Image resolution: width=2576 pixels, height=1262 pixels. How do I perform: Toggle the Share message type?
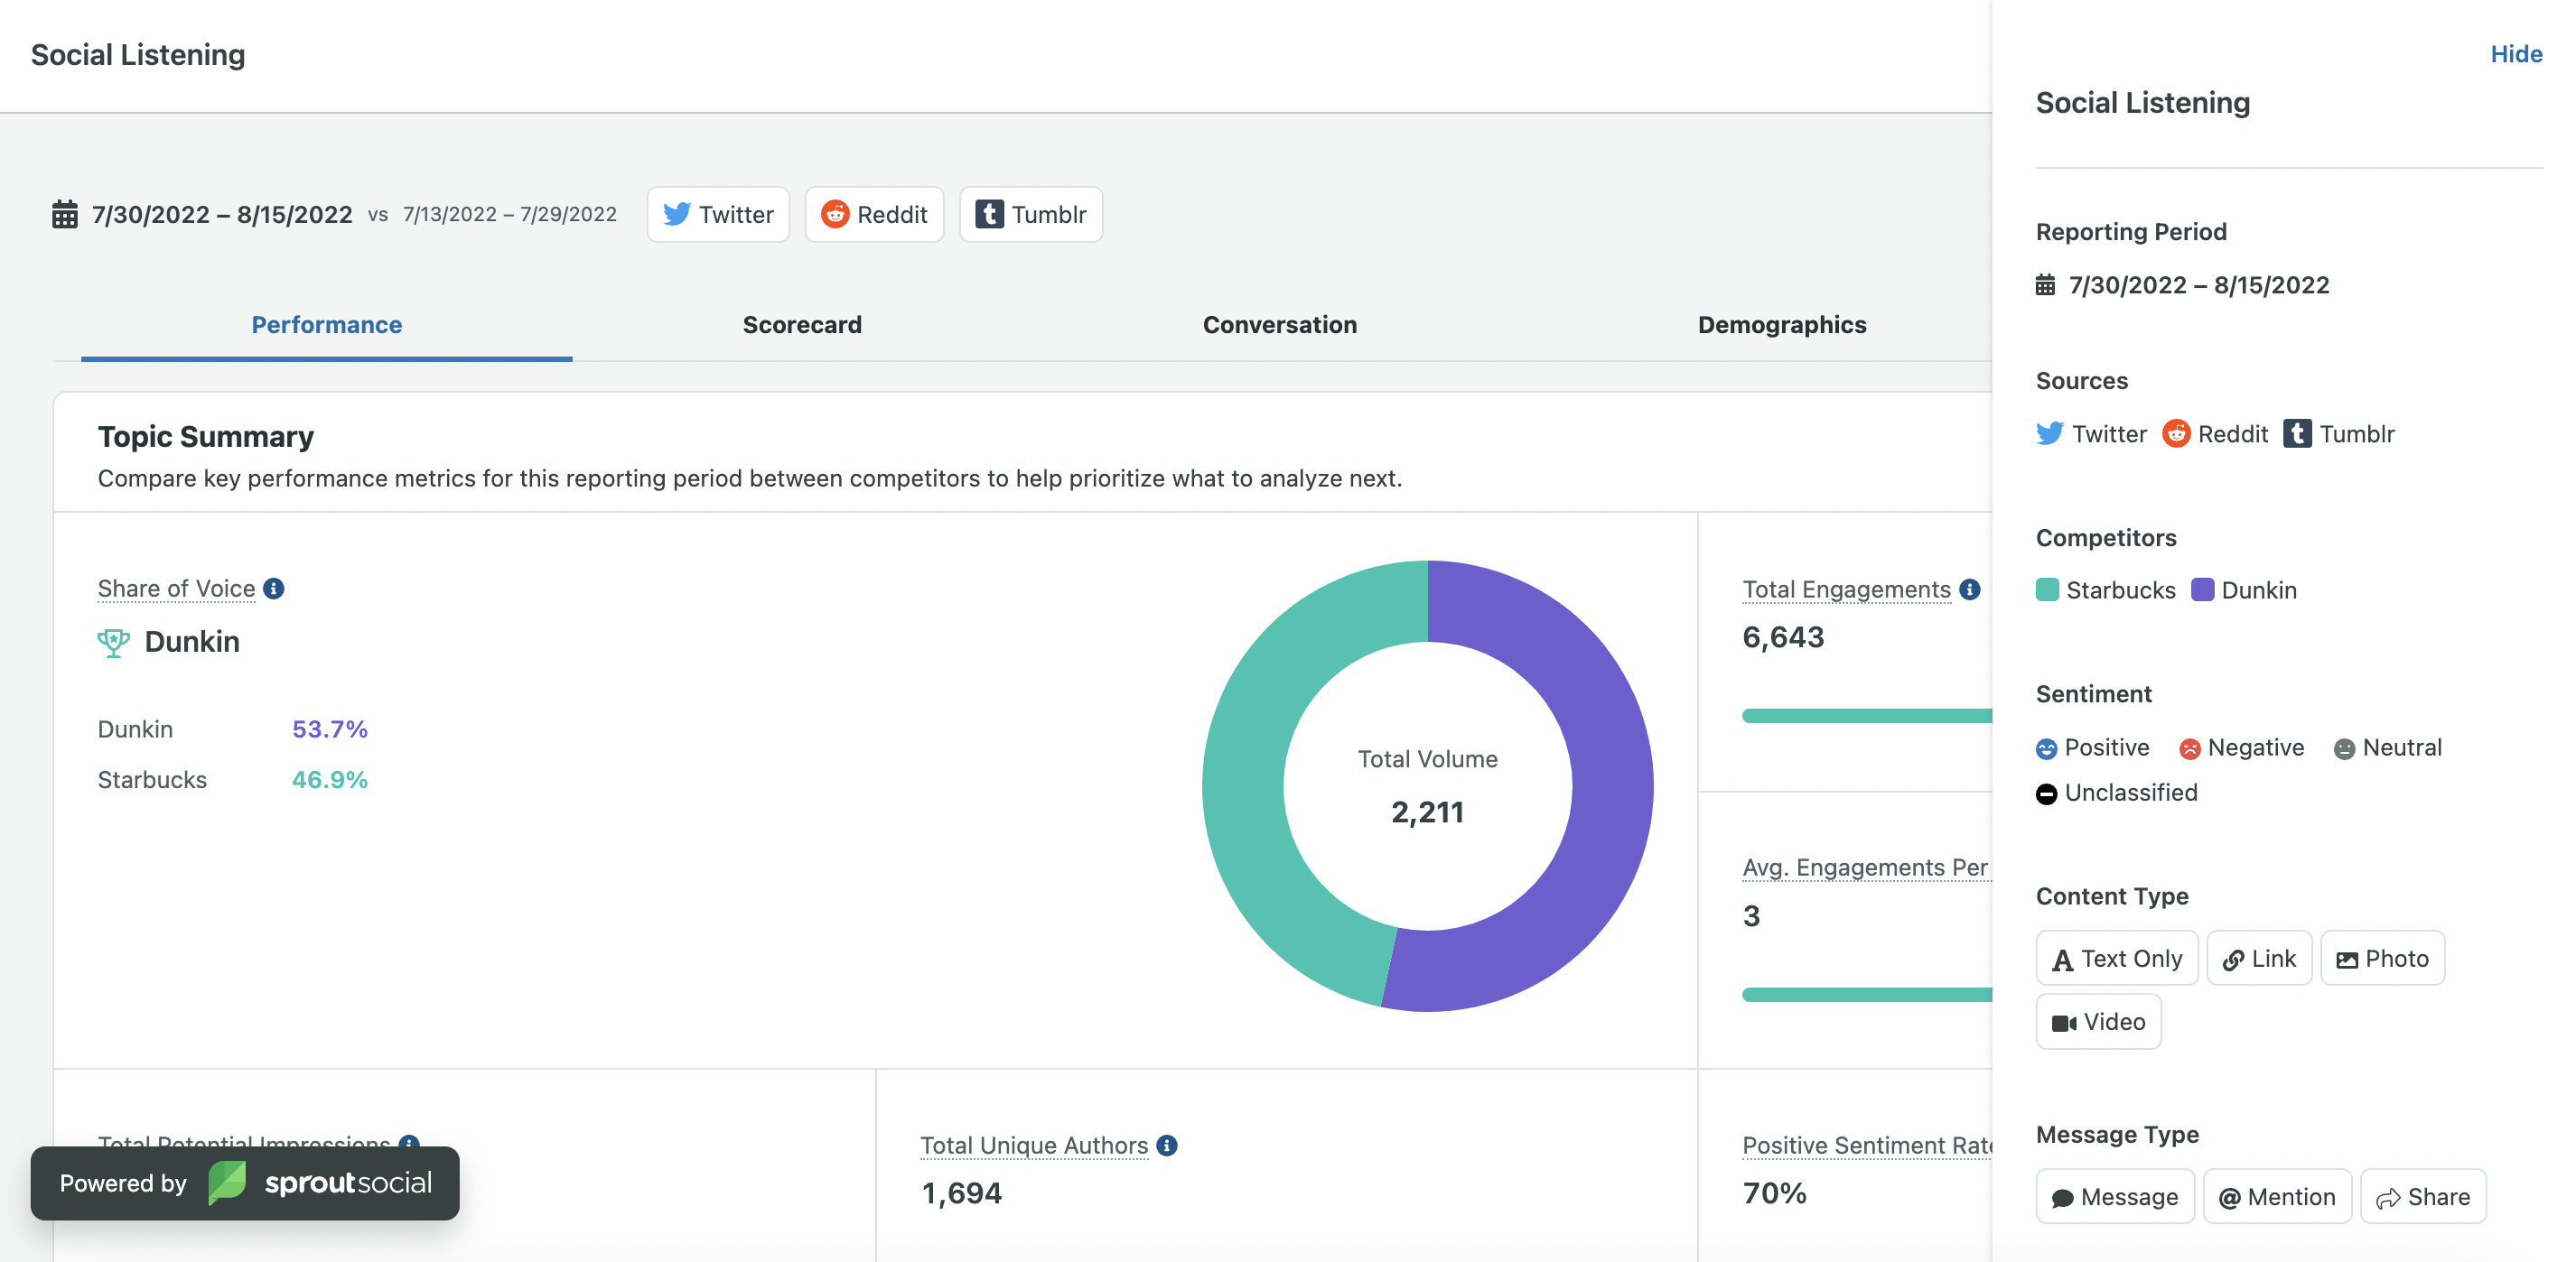2423,1196
